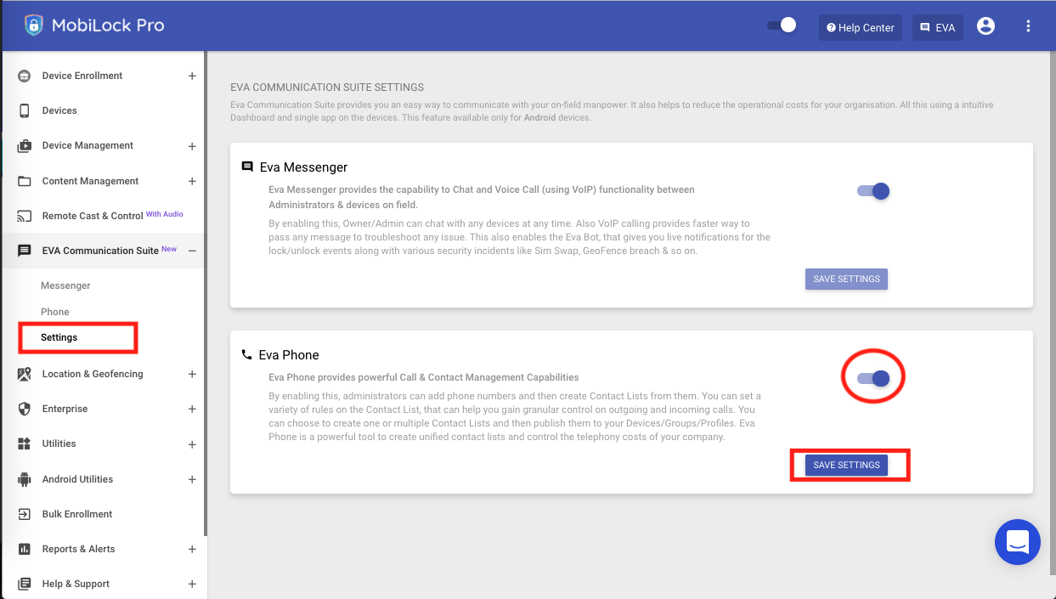Expand Android Utilities plus sign
The height and width of the screenshot is (599, 1056).
point(192,479)
